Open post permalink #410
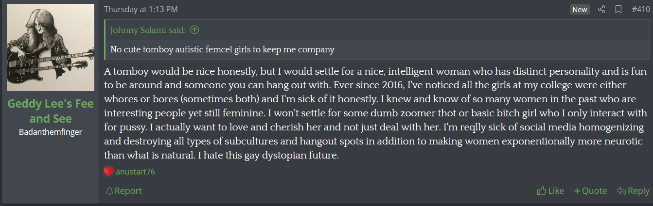The height and width of the screenshot is (206, 653). 640,9
